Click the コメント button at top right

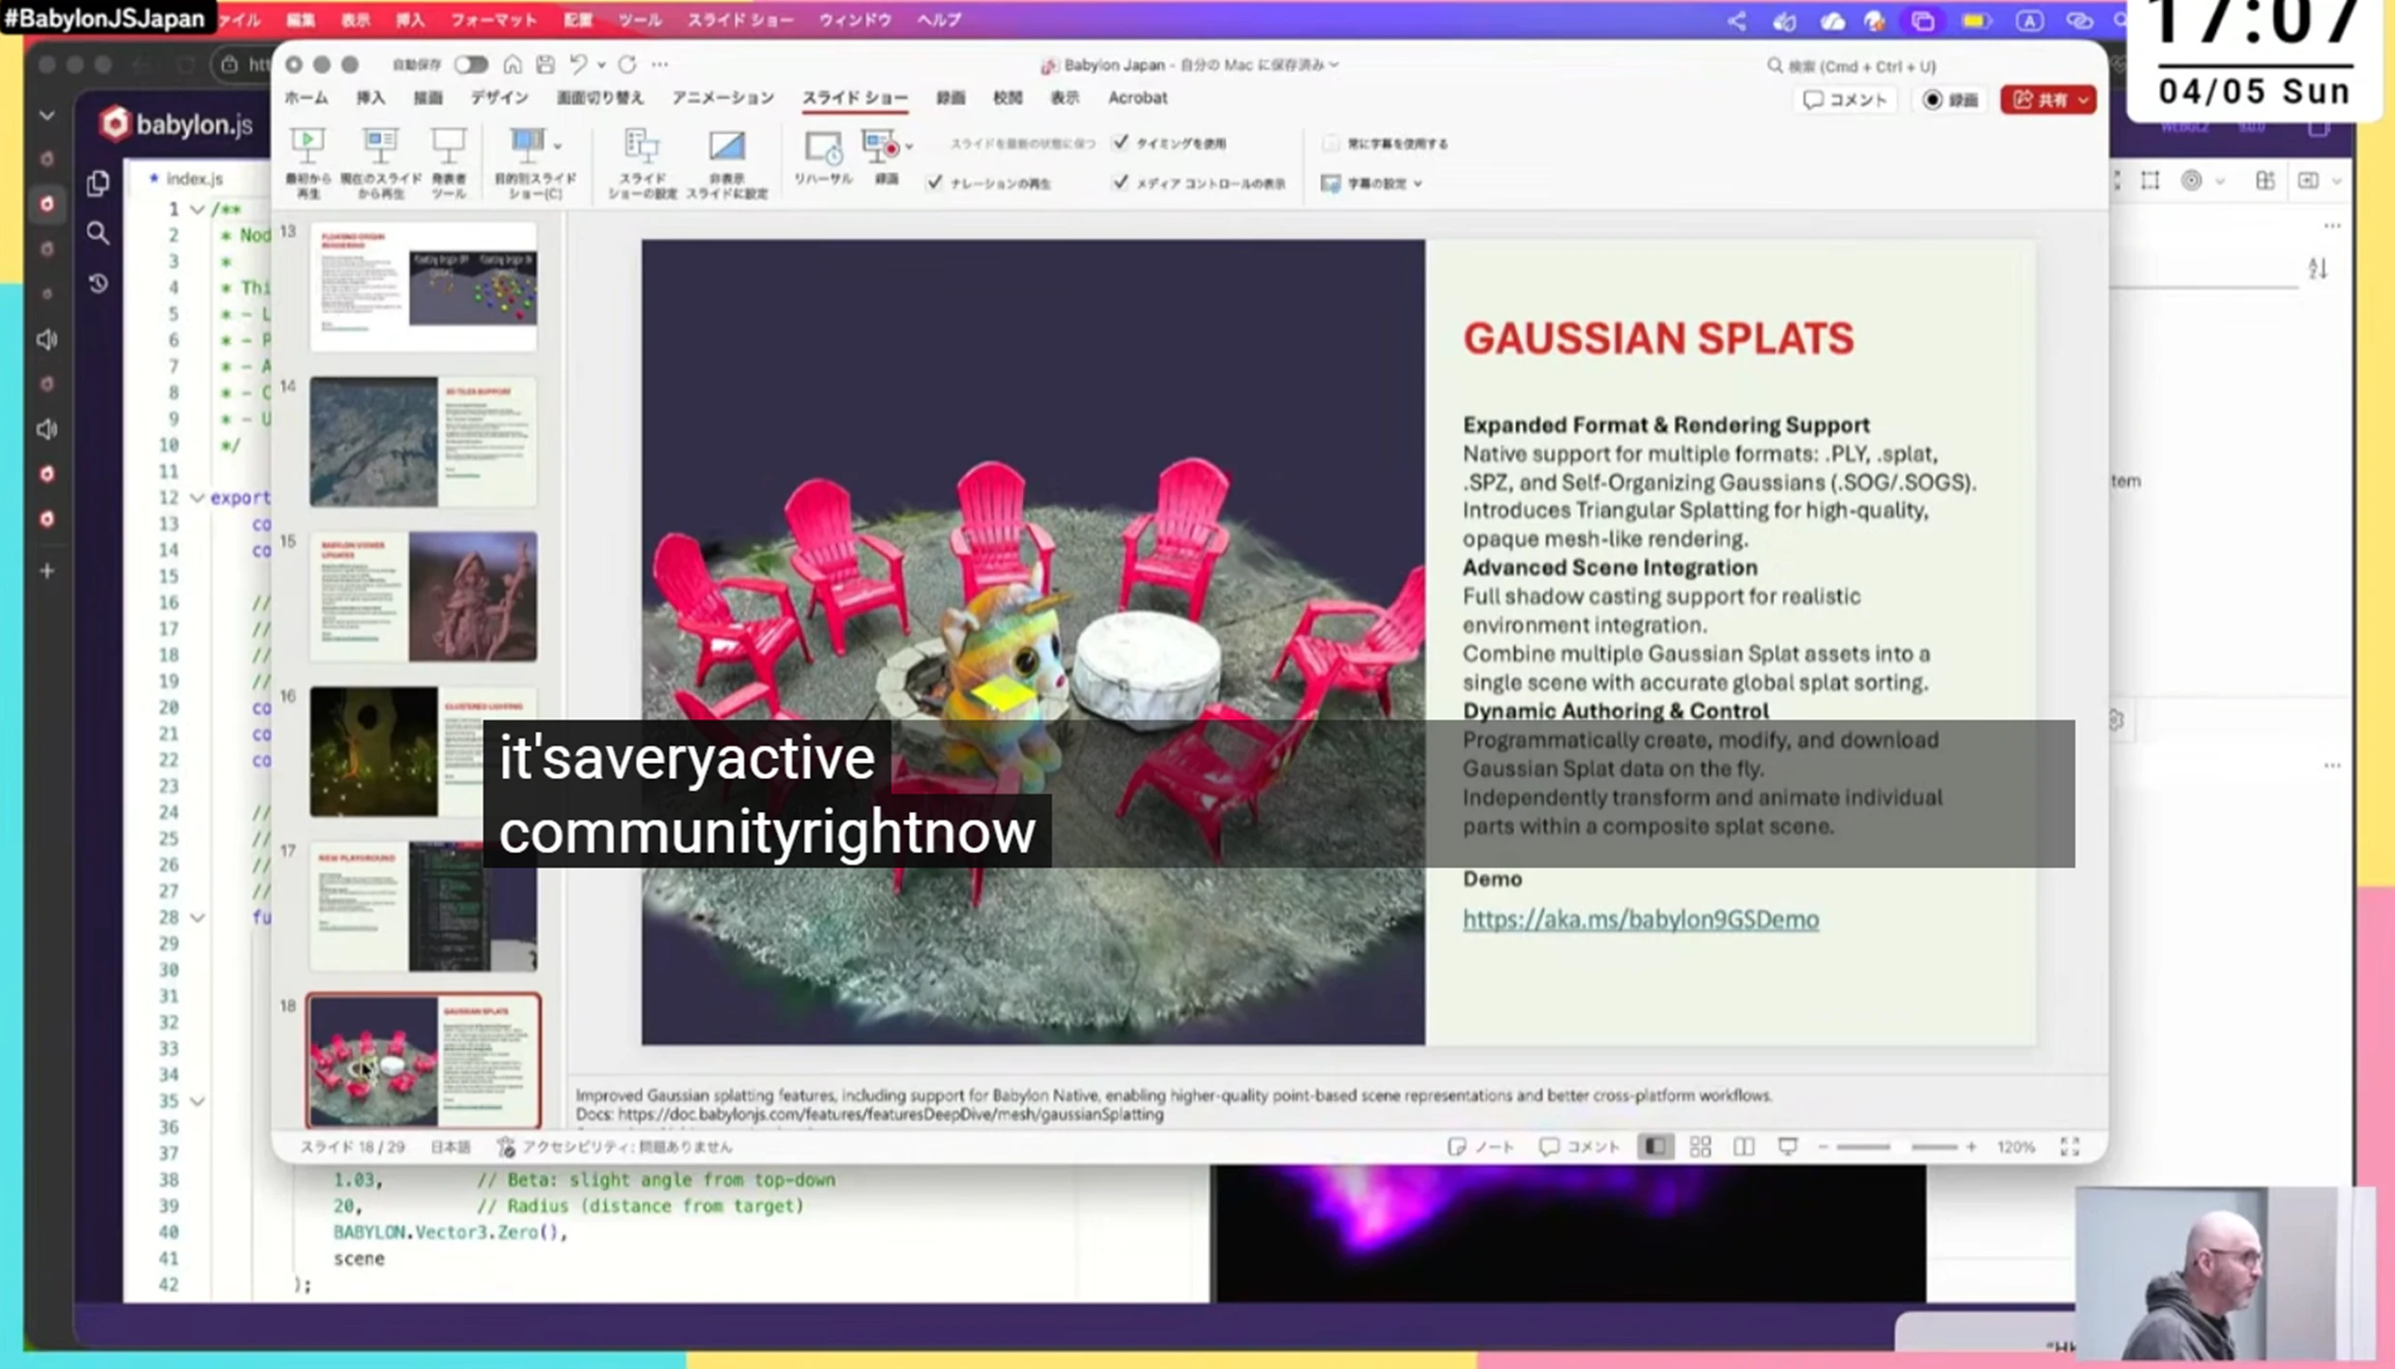click(x=1845, y=100)
